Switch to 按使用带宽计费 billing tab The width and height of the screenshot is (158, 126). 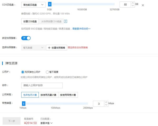tap(68, 95)
